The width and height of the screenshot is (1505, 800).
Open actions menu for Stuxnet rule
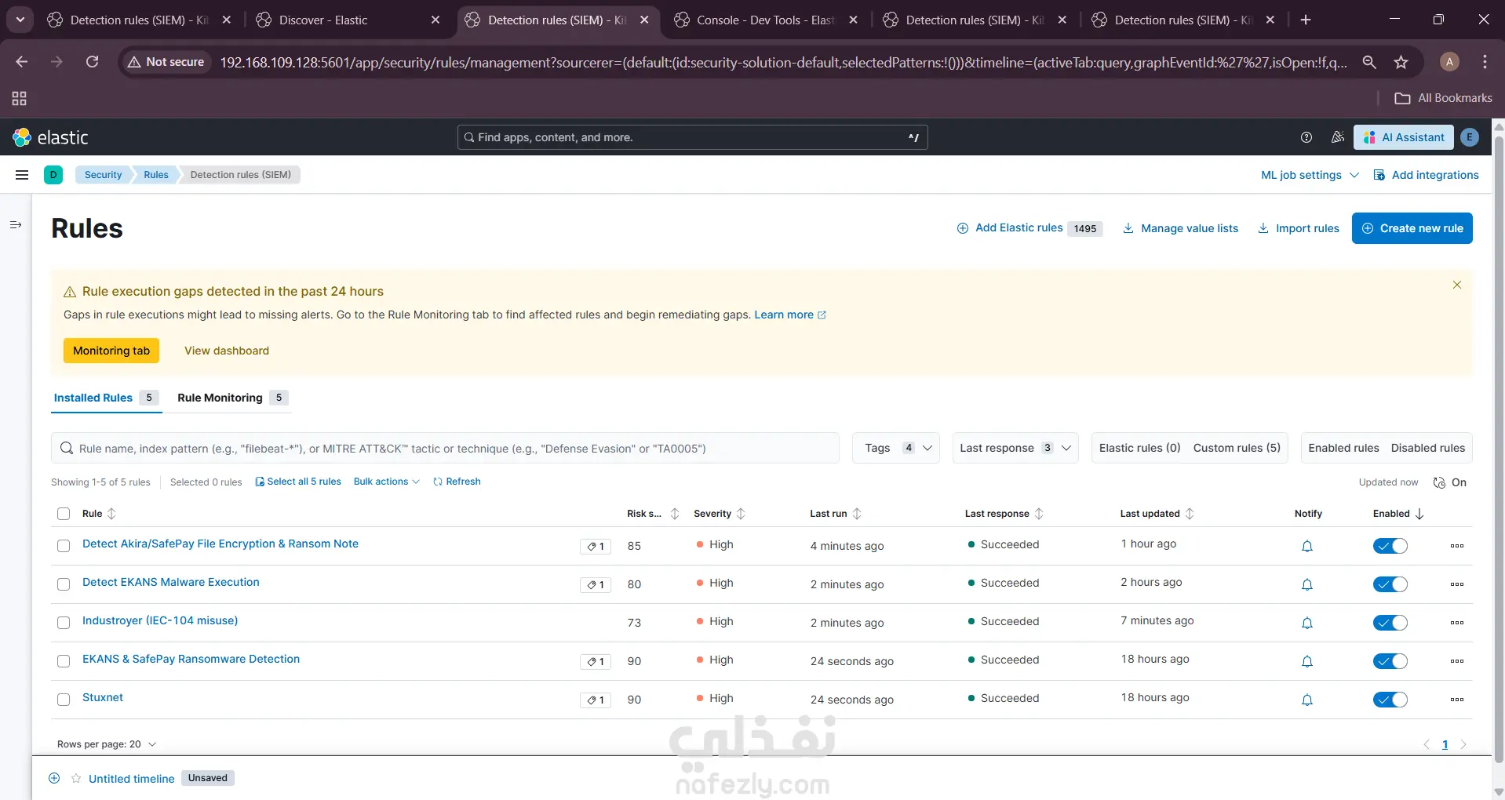tap(1457, 700)
